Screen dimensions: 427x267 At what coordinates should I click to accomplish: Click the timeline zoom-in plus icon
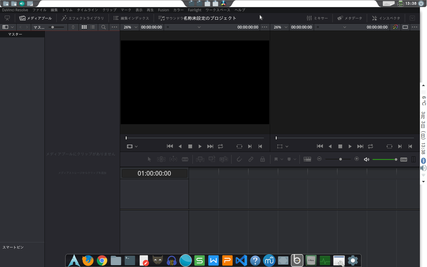click(x=357, y=159)
